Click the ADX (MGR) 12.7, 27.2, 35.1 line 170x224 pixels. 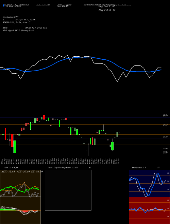point(25,28)
